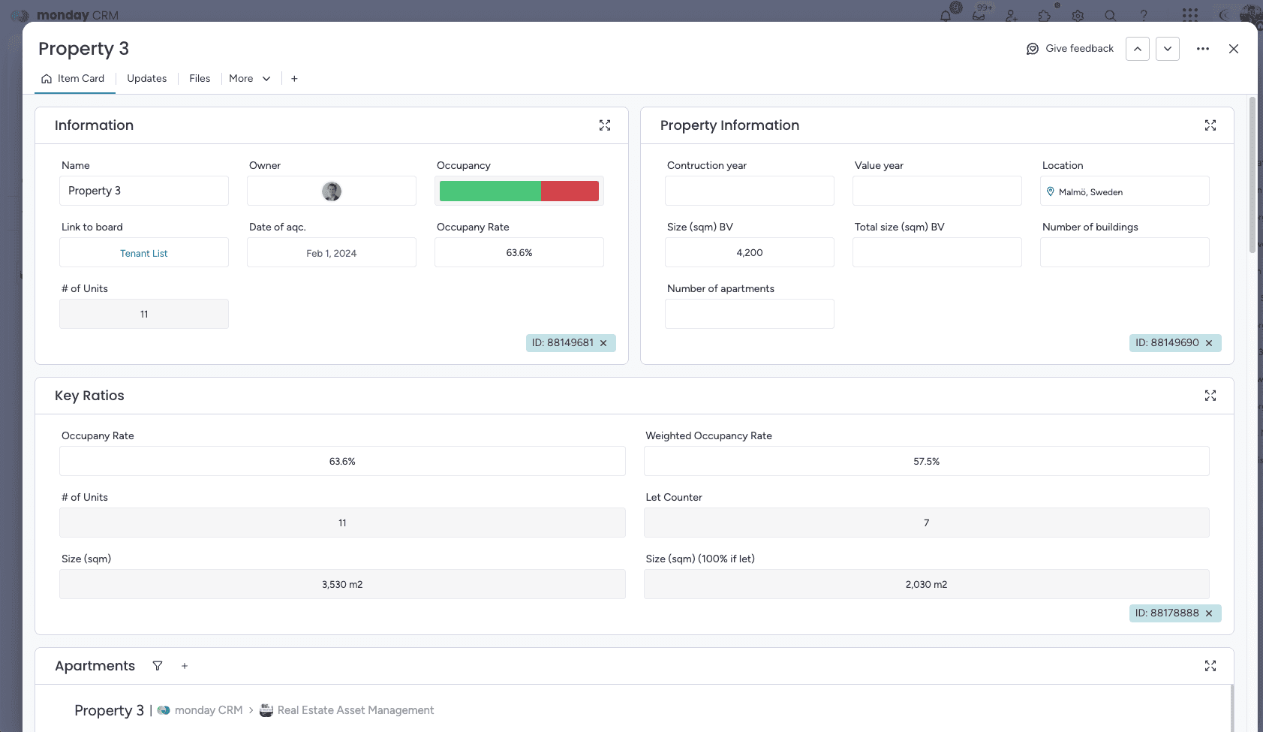Click Occupany Rate value in Information panel
The width and height of the screenshot is (1263, 732).
pyautogui.click(x=519, y=252)
